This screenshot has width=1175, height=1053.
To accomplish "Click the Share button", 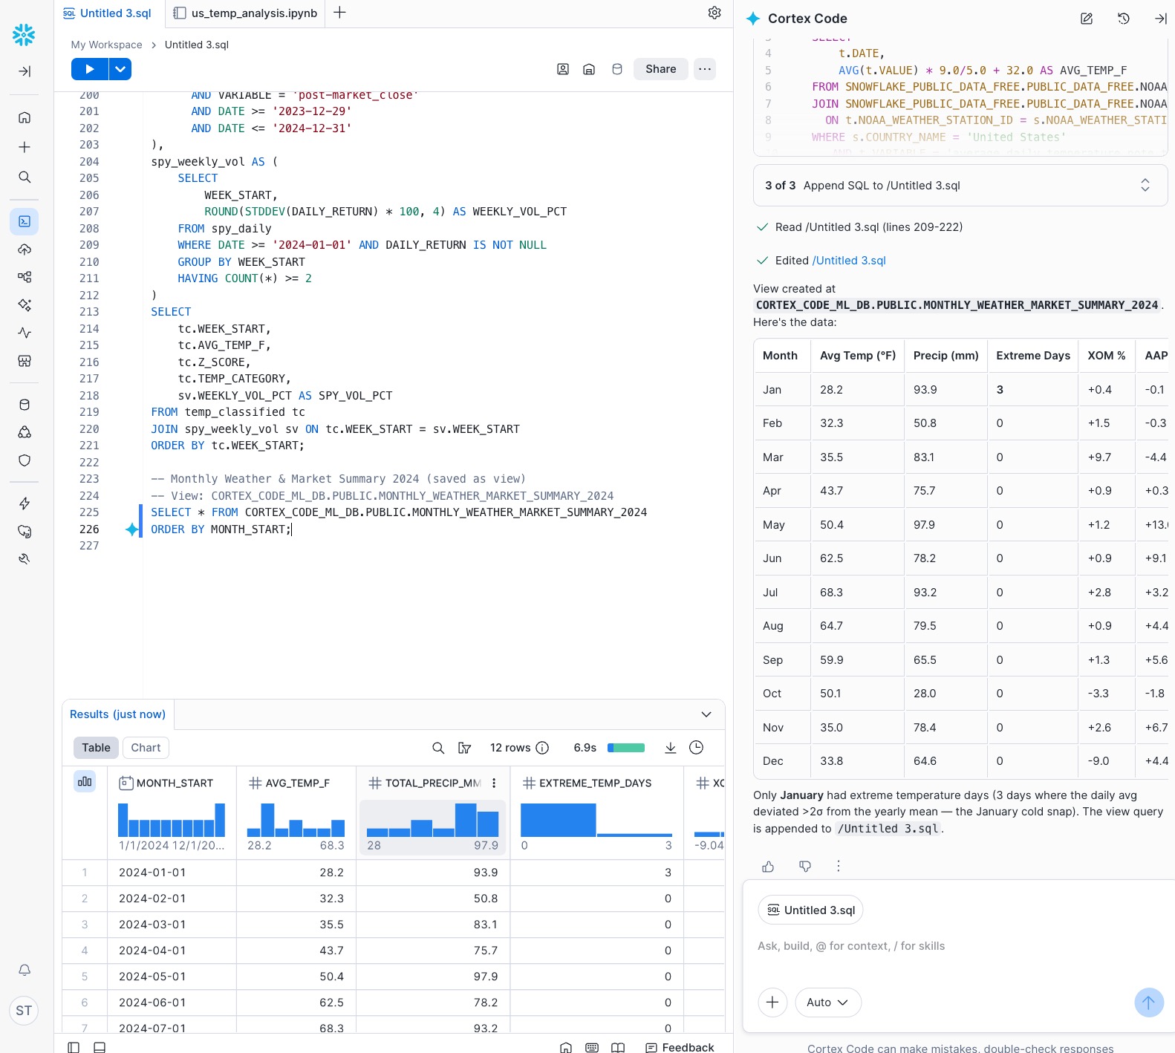I will click(660, 69).
